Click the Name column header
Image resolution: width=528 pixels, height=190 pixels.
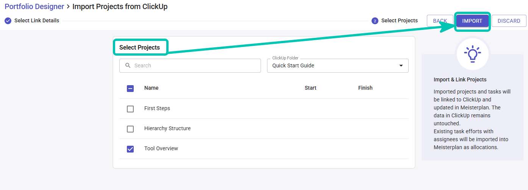coord(152,88)
